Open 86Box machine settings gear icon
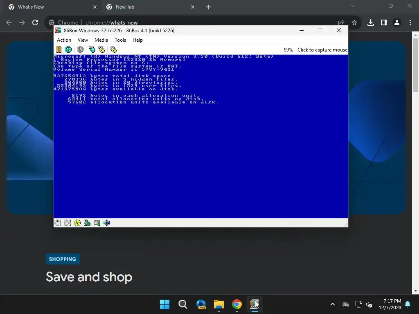Image resolution: width=419 pixels, height=314 pixels. 113,49
